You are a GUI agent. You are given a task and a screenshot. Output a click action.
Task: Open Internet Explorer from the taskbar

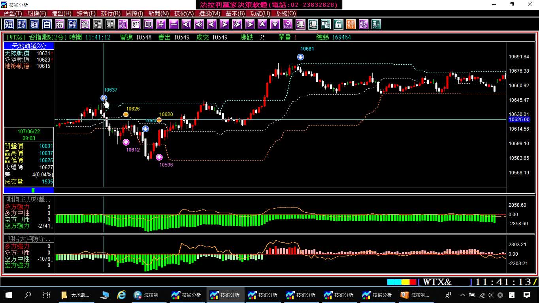[122, 295]
